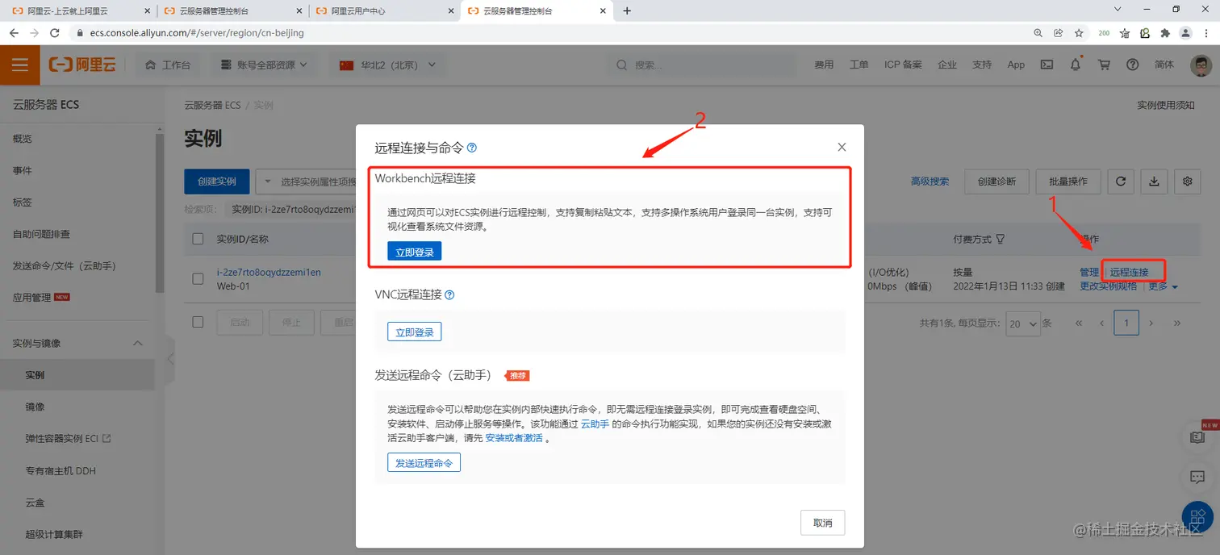Collapse the 实例与镜像 sidebar section

tap(137, 344)
